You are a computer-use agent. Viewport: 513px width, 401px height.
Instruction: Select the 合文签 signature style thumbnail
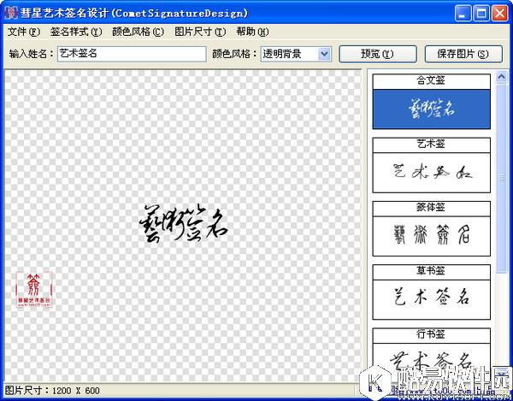431,102
